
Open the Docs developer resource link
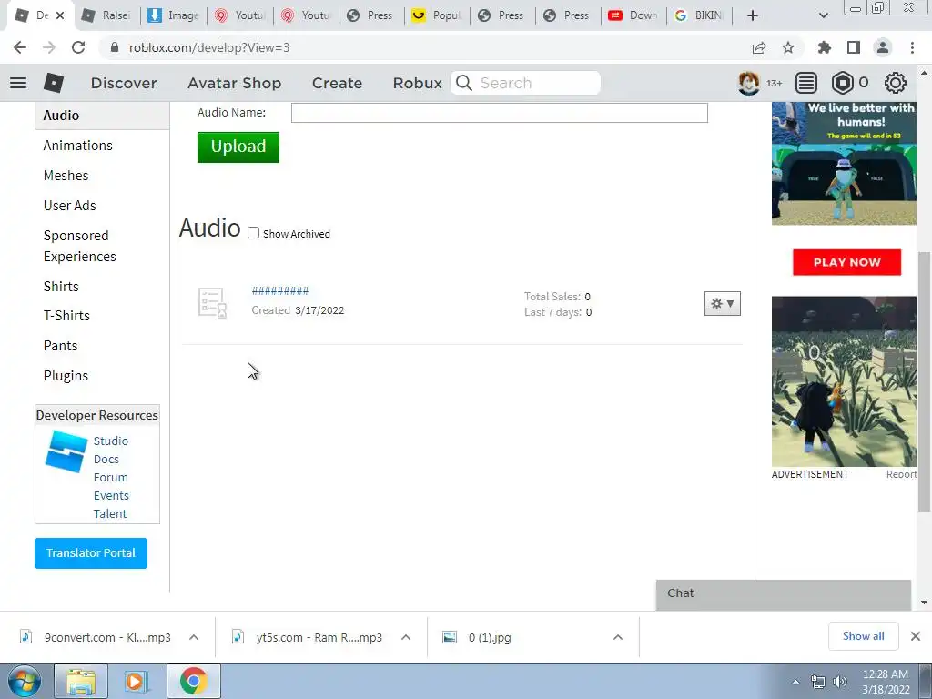[106, 460]
